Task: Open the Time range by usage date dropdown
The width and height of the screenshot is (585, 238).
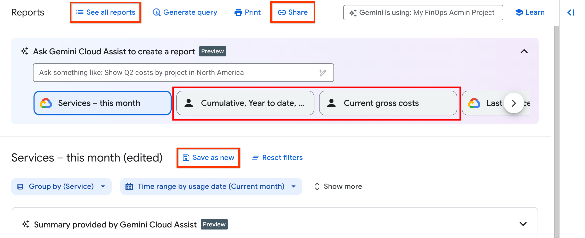Action: coord(211,186)
